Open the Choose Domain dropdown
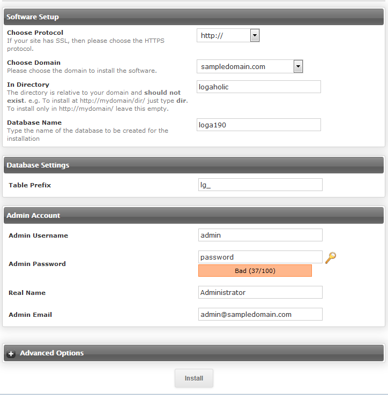 click(x=250, y=66)
